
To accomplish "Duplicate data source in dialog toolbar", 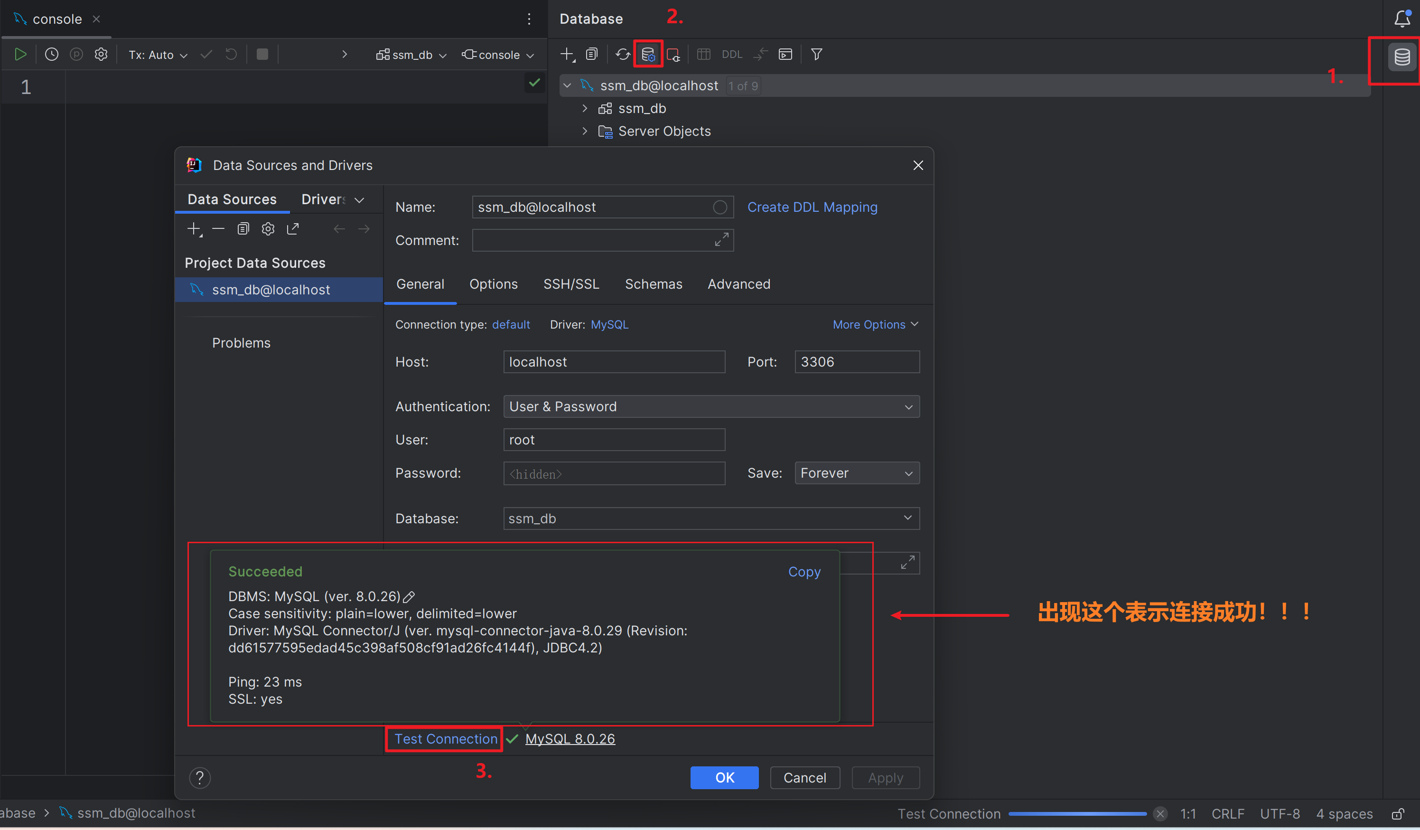I will tap(243, 229).
